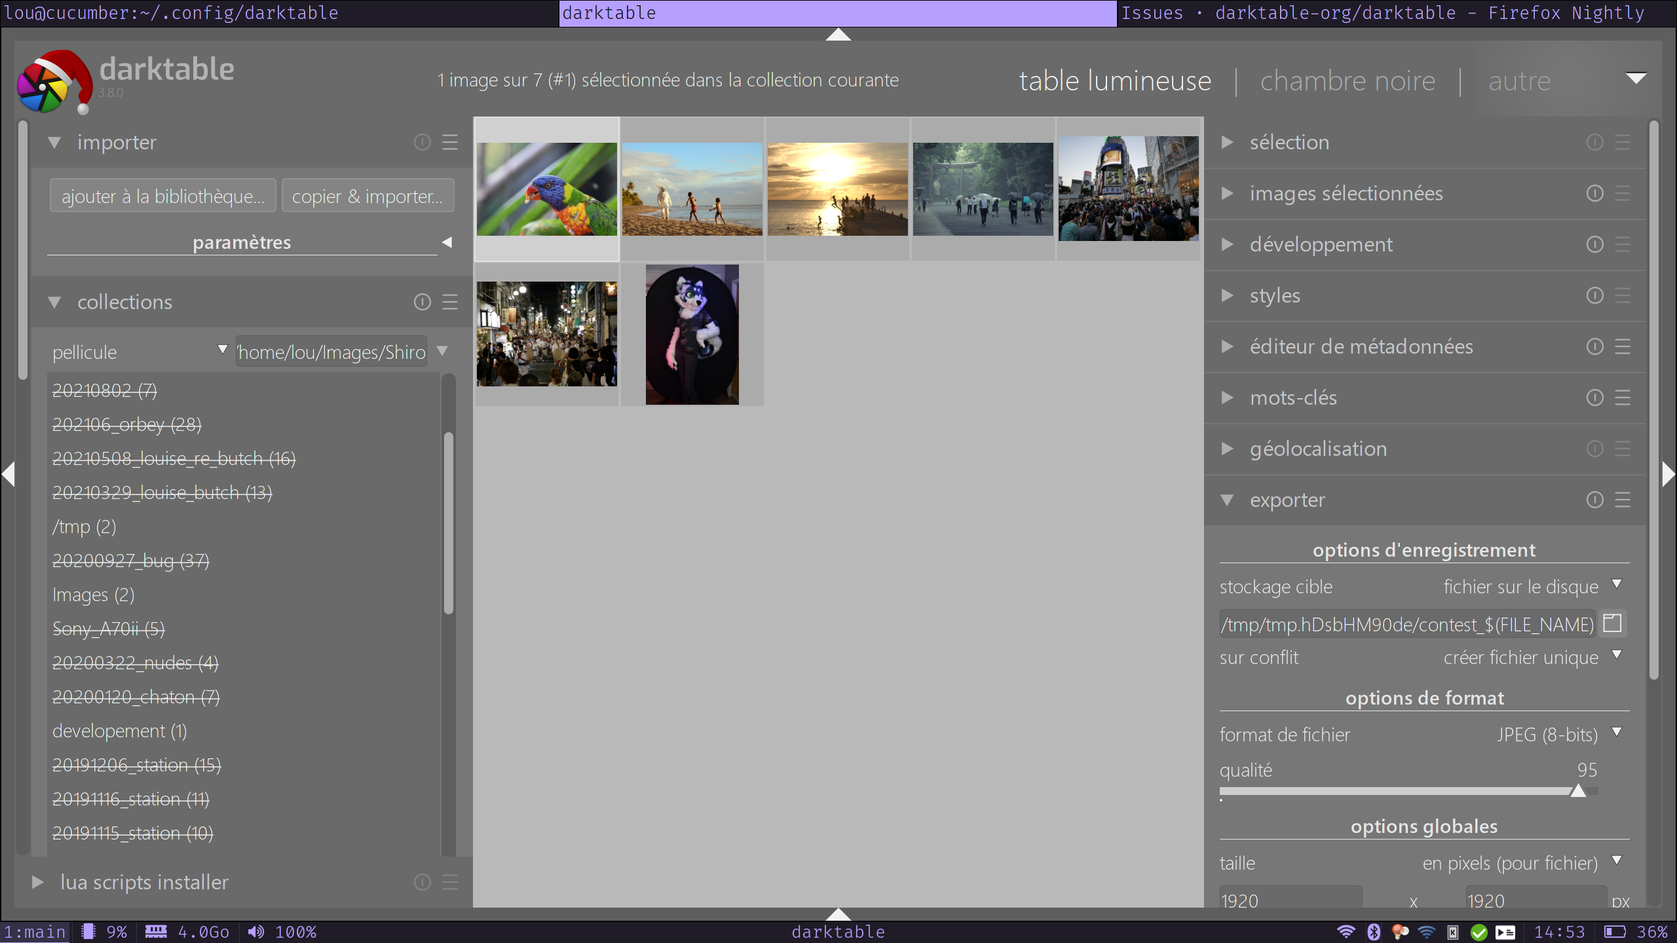The image size is (1677, 943).
Task: Click the folder icon beside the export path
Action: tap(1612, 623)
